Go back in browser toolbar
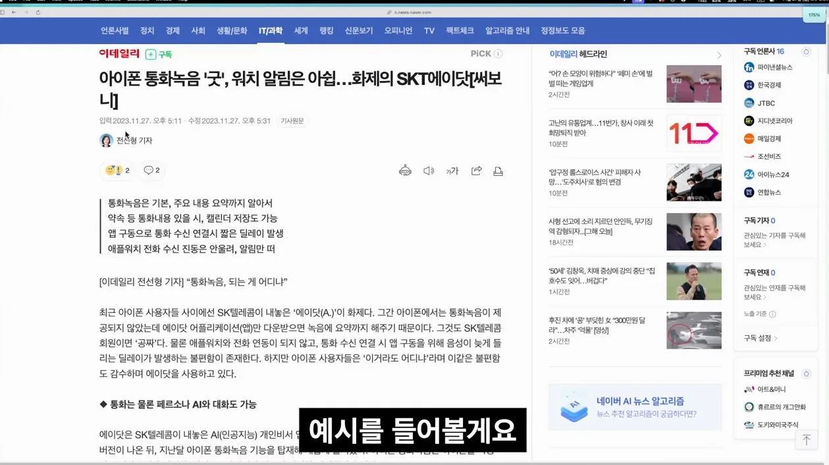This screenshot has width=829, height=465. coord(14,13)
